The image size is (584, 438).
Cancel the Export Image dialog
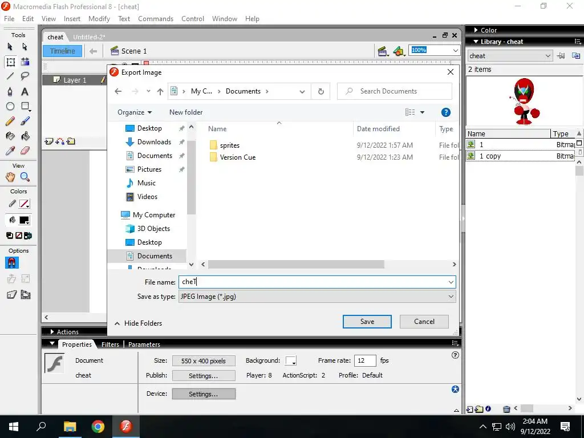[x=424, y=322]
